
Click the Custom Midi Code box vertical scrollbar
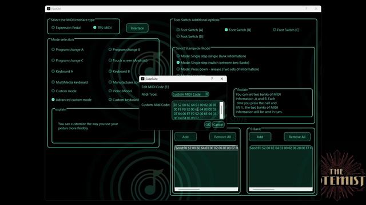point(221,110)
